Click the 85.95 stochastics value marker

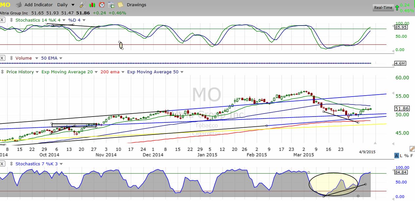(400, 28)
